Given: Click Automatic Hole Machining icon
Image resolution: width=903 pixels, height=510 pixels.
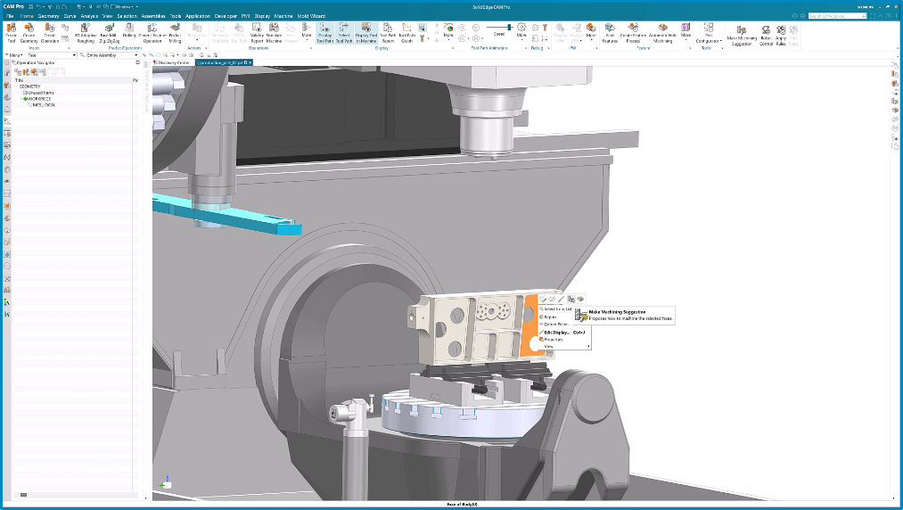Looking at the screenshot, I should coord(663,31).
